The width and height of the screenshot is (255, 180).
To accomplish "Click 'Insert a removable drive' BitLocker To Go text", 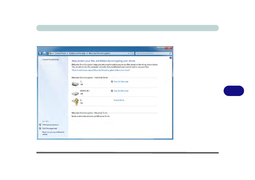I will coord(91,116).
